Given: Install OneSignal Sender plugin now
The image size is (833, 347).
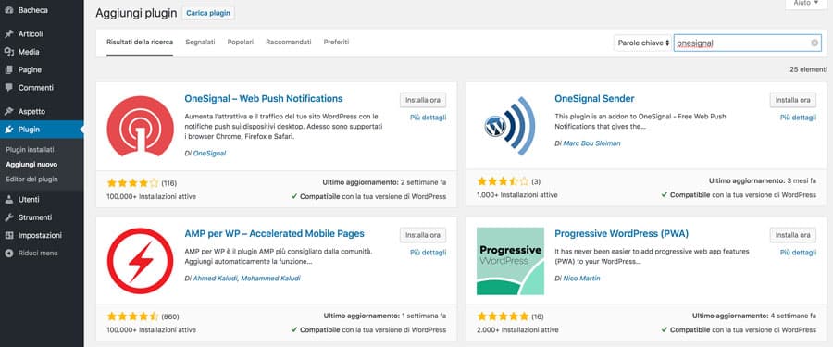Looking at the screenshot, I should tap(793, 100).
